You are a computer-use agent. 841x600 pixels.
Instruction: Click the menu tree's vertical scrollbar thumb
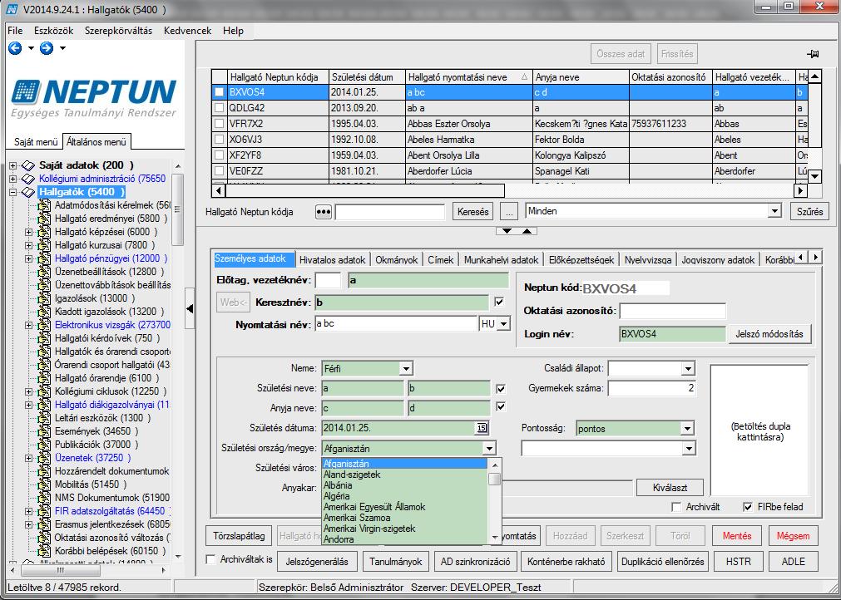(177, 209)
